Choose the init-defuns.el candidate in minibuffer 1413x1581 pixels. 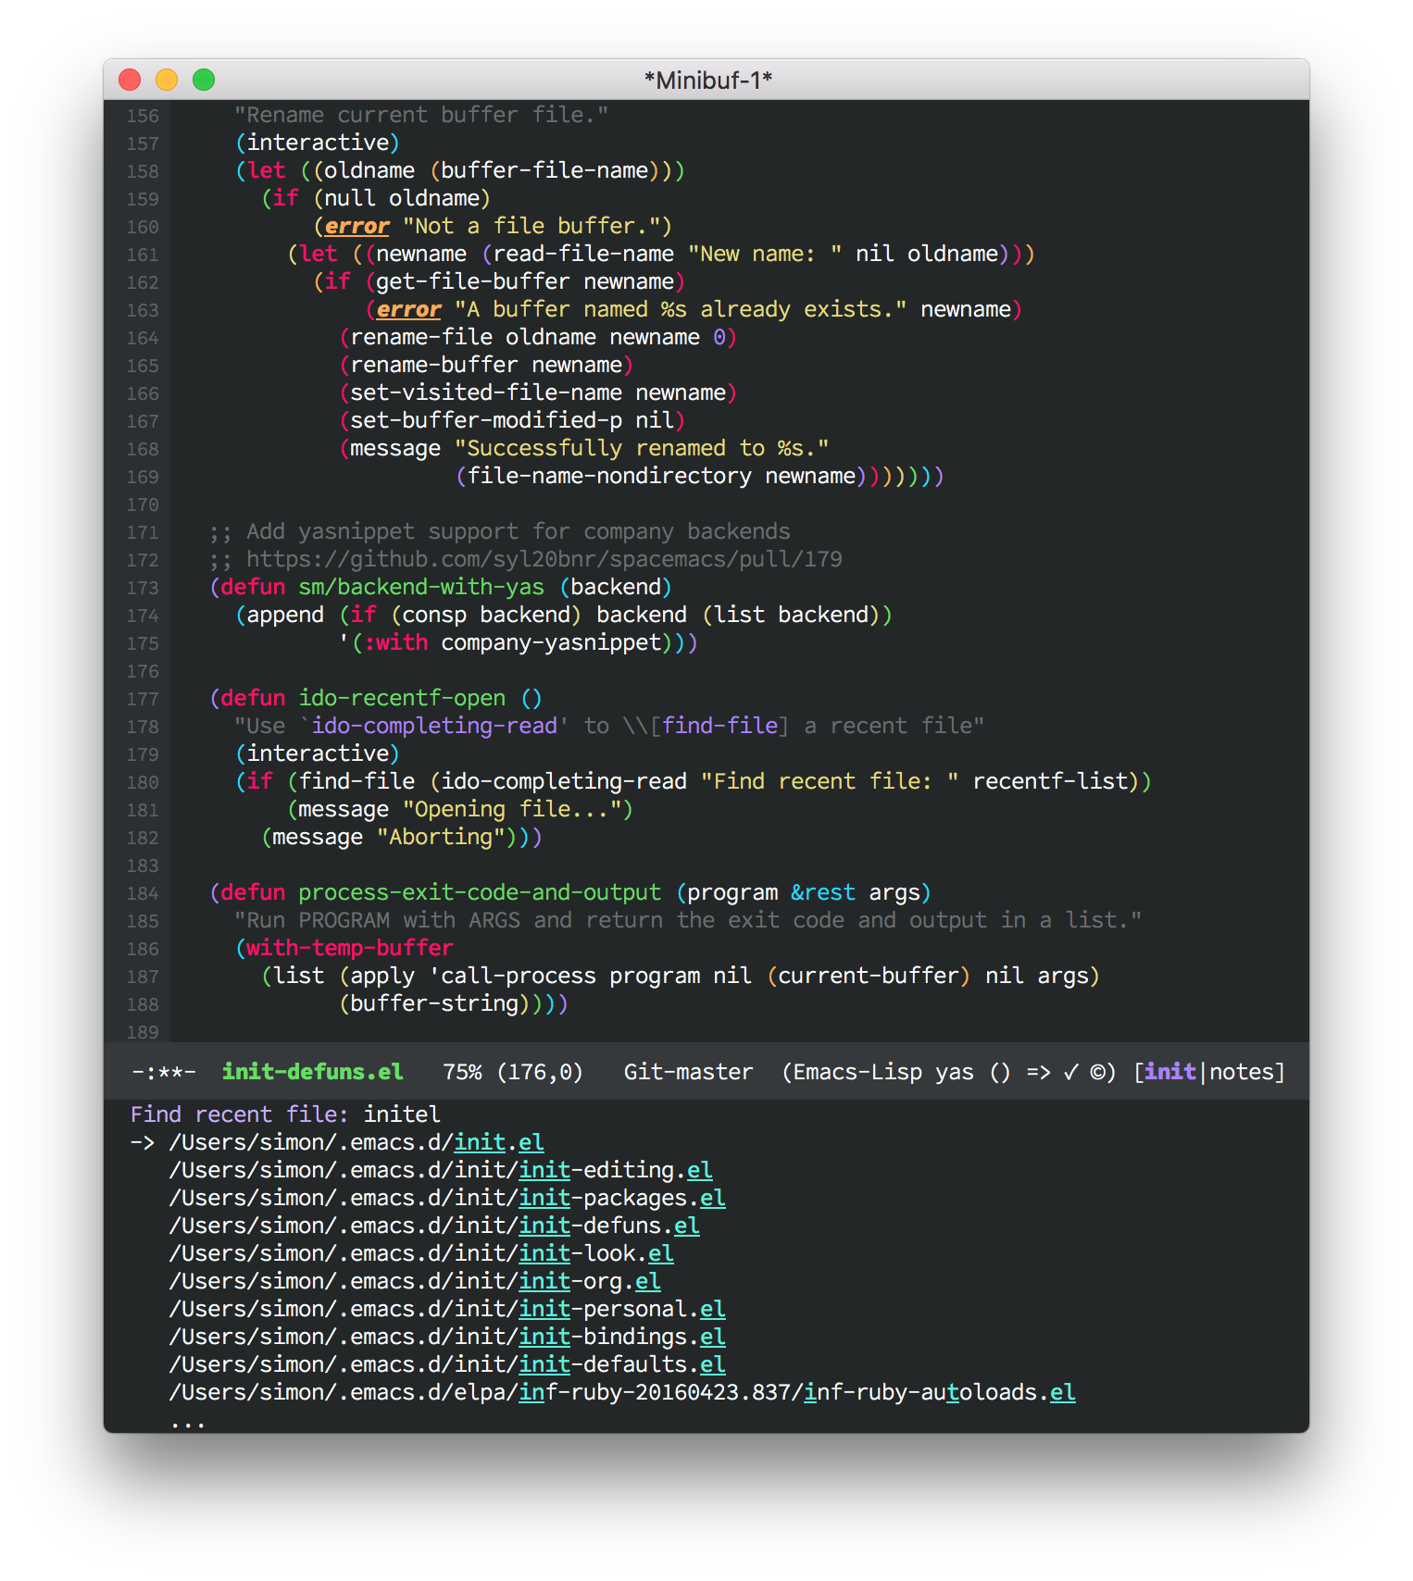[x=434, y=1226]
